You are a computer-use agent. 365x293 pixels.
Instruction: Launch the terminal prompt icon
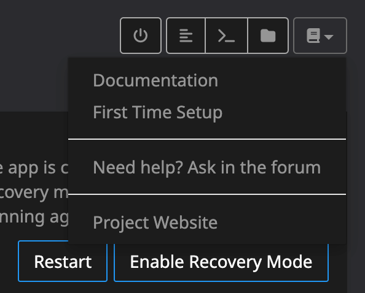click(x=226, y=36)
